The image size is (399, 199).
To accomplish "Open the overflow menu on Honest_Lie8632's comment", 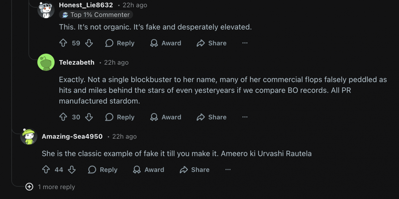I will pyautogui.click(x=245, y=43).
